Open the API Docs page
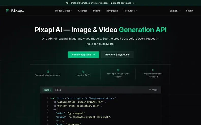 point(83,11)
